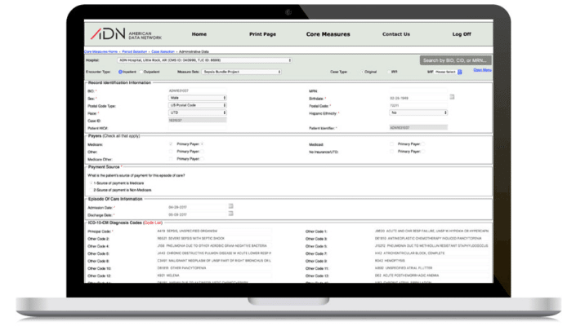Select the Outpatient encounter type
This screenshot has width=576, height=335.
click(142, 72)
